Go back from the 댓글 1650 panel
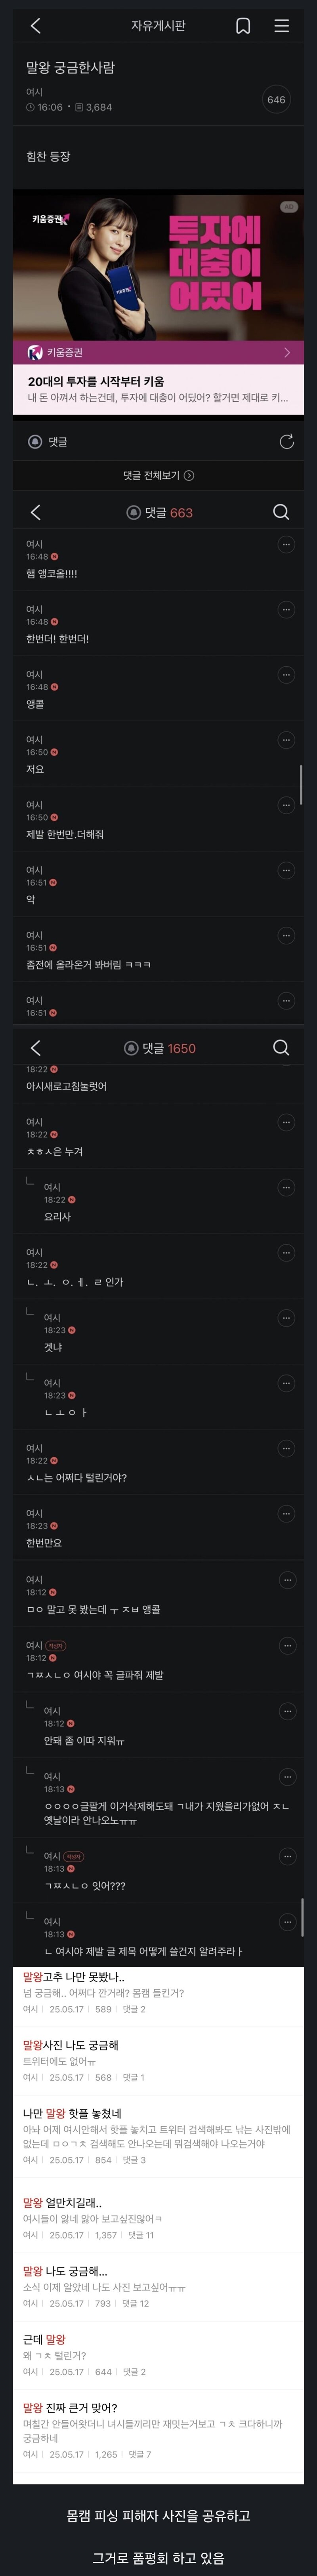This screenshot has height=2576, width=317. (35, 1047)
